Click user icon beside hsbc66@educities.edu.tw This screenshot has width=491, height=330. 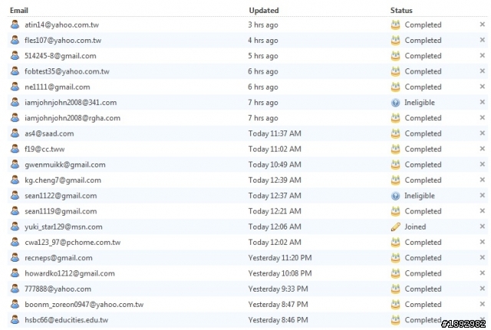point(15,320)
